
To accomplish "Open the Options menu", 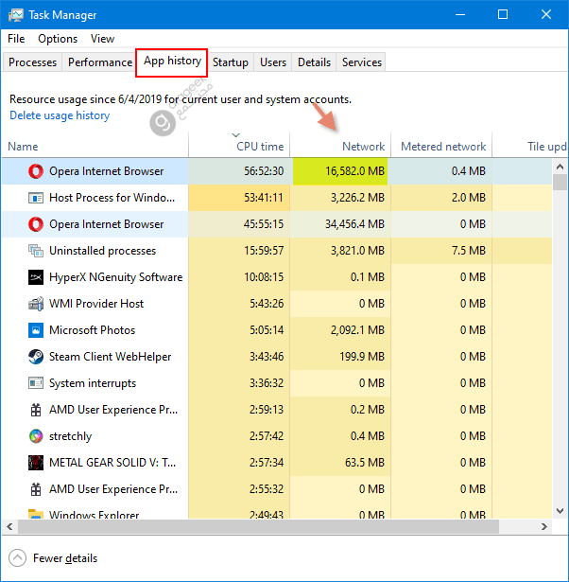I will 58,39.
